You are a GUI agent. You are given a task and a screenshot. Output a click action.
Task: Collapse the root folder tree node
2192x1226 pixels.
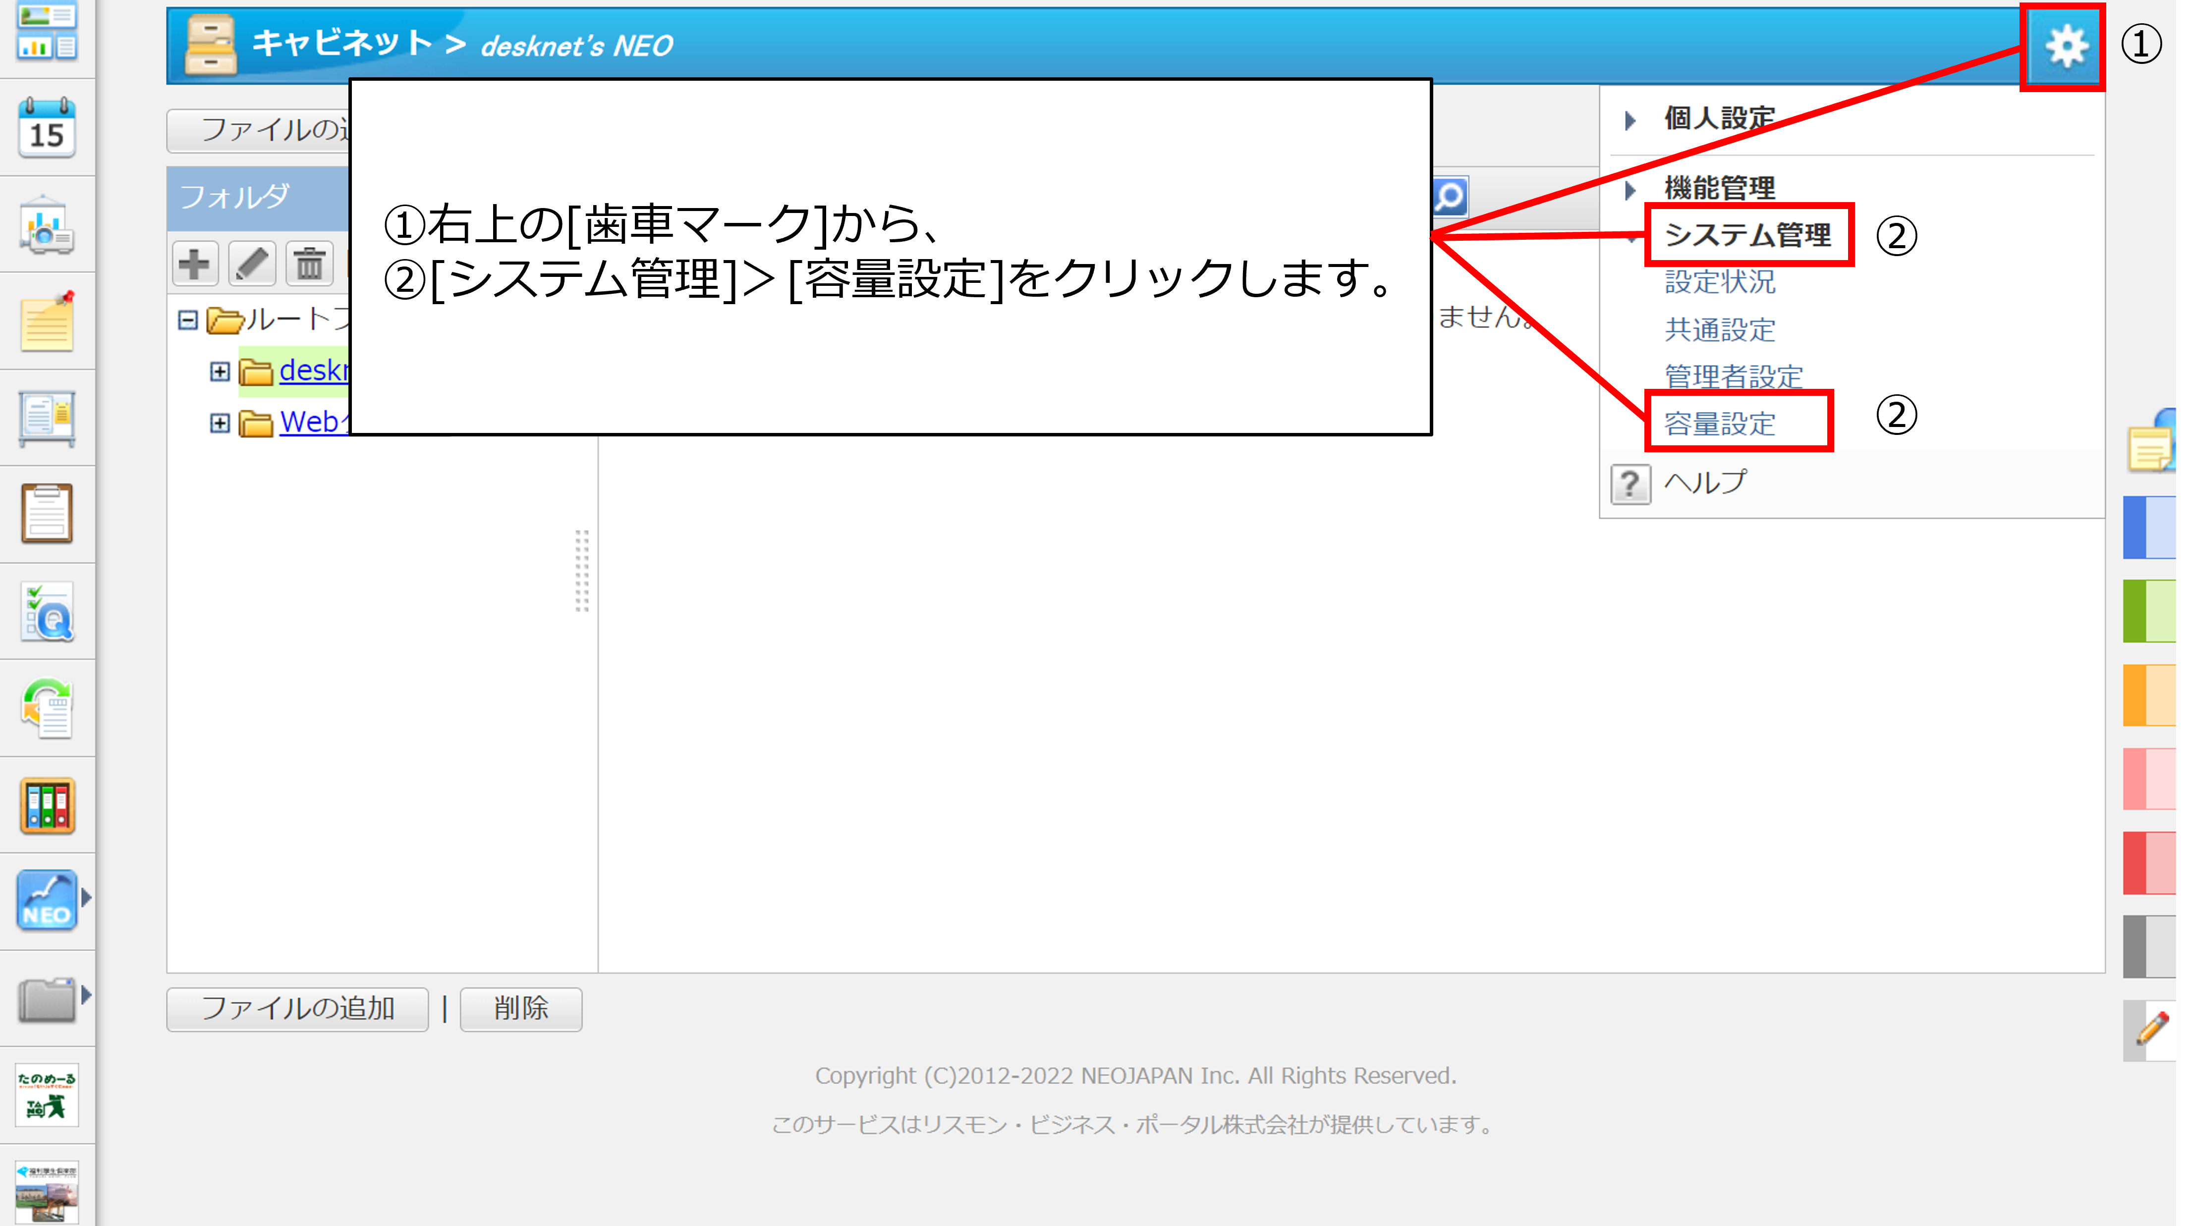coord(188,320)
